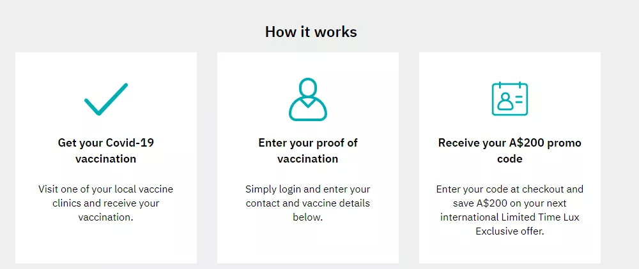Click "Get your Covid-19 vaccination" title

(x=106, y=150)
